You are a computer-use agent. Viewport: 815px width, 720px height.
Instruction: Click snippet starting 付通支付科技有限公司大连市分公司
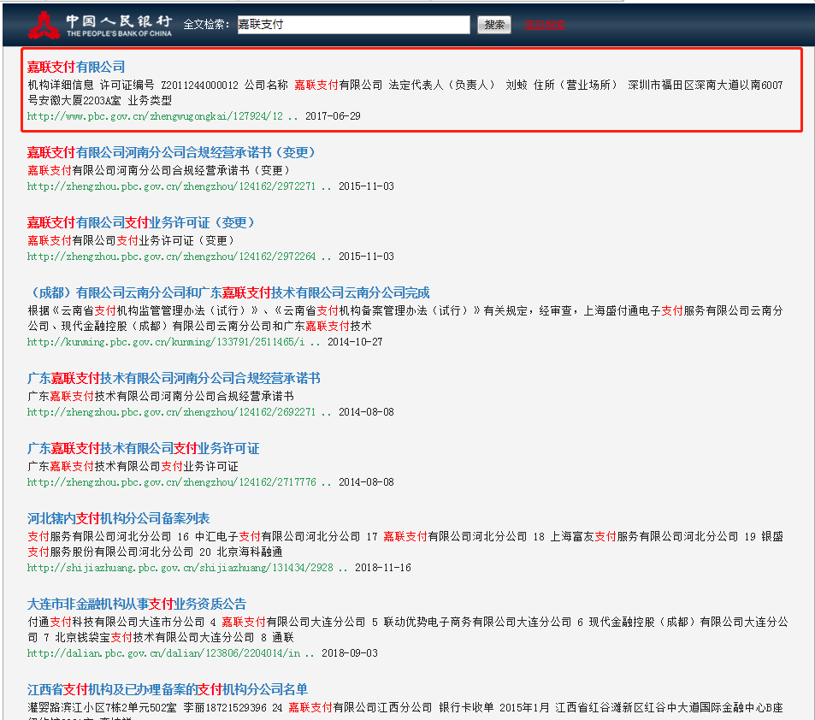tap(408, 629)
